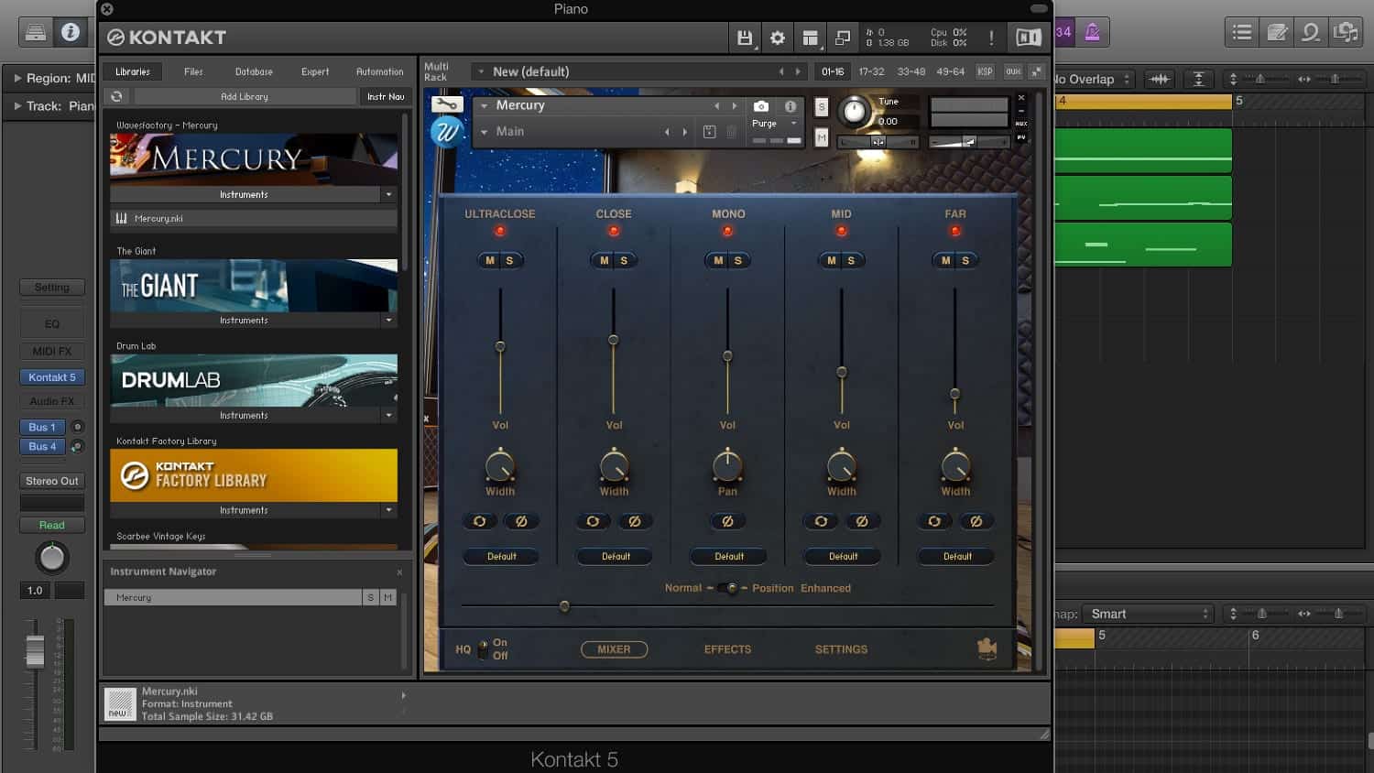Open instrument edit wrench tool
Image resolution: width=1374 pixels, height=773 pixels.
pos(446,104)
